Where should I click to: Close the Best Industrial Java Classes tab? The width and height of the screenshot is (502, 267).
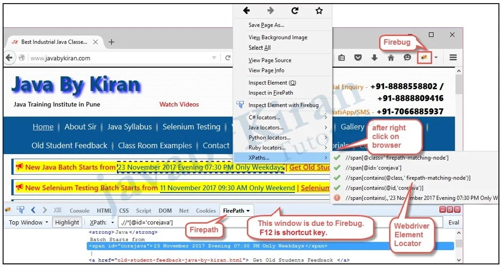(95, 42)
